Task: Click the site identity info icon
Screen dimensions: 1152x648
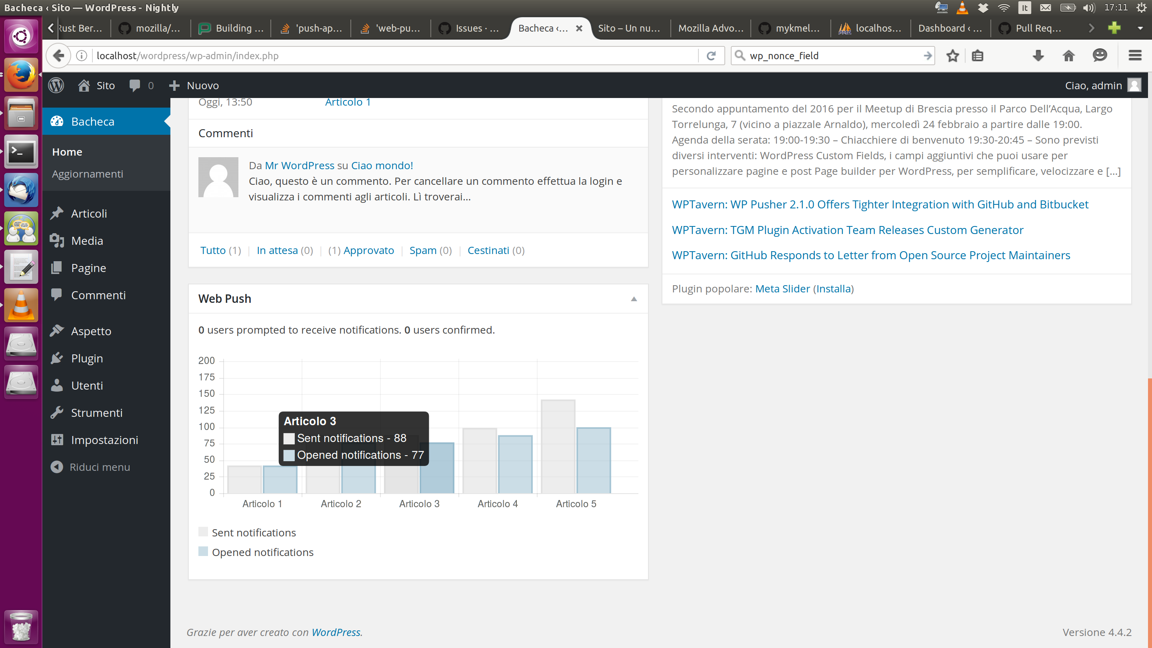Action: pos(81,56)
